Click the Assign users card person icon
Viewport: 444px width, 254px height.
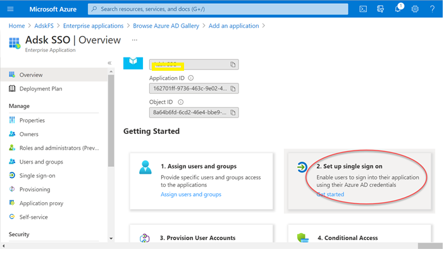point(145,167)
